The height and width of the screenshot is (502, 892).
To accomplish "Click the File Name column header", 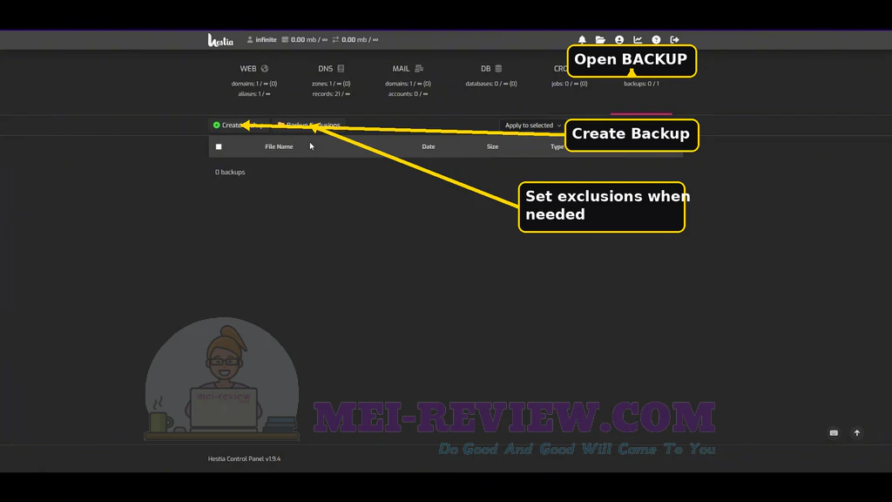I will coord(279,146).
